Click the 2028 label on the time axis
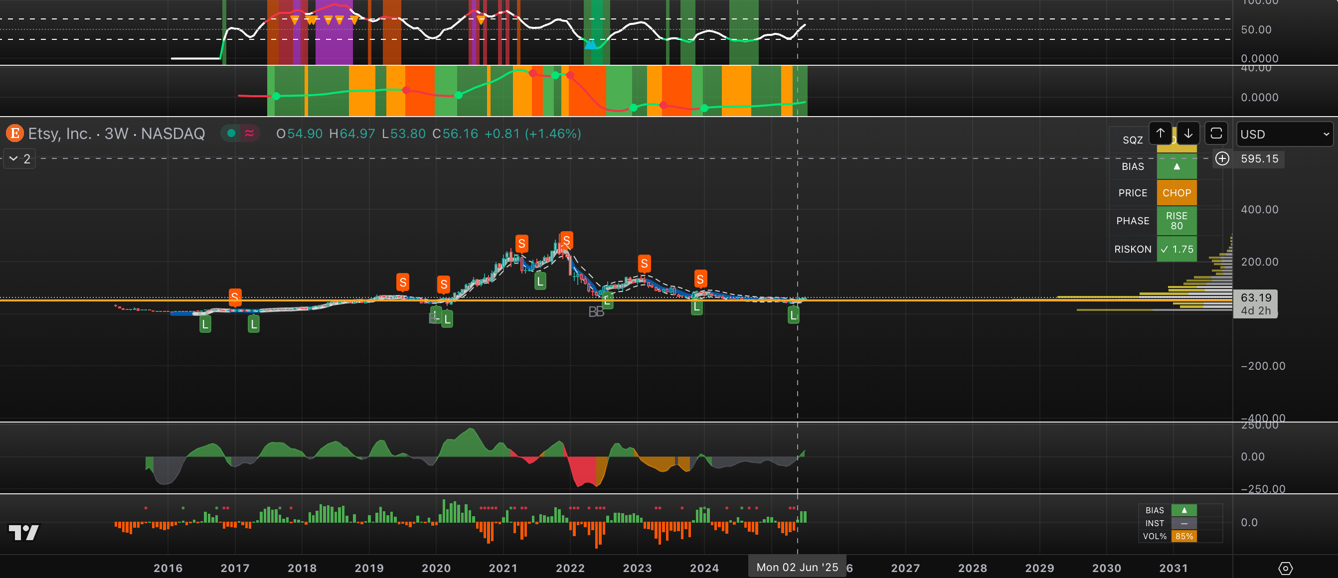The width and height of the screenshot is (1338, 578). tap(972, 568)
